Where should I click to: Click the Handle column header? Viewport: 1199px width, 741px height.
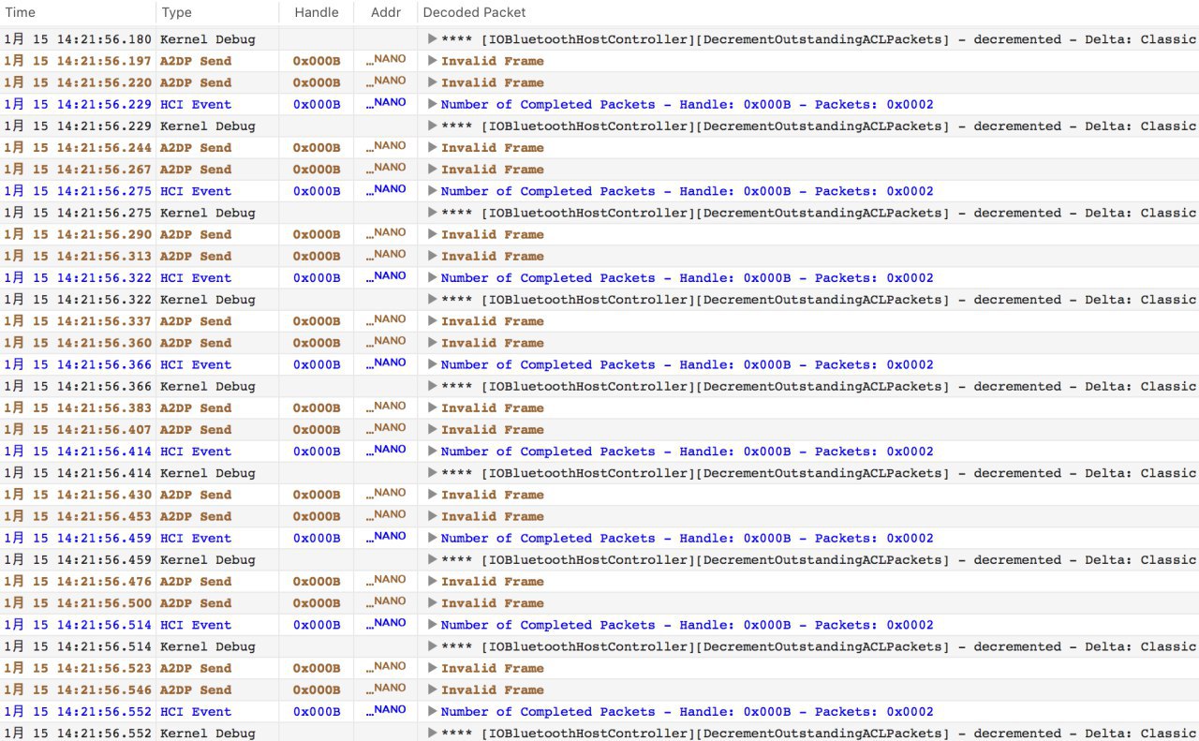coord(317,12)
